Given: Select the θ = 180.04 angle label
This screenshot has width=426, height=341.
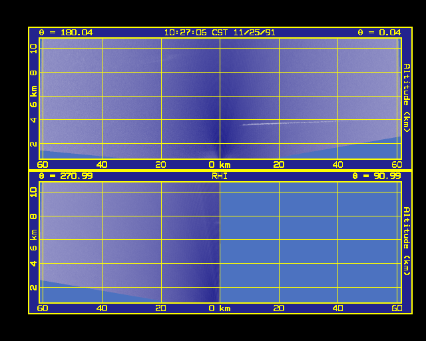Looking at the screenshot, I should [x=66, y=33].
